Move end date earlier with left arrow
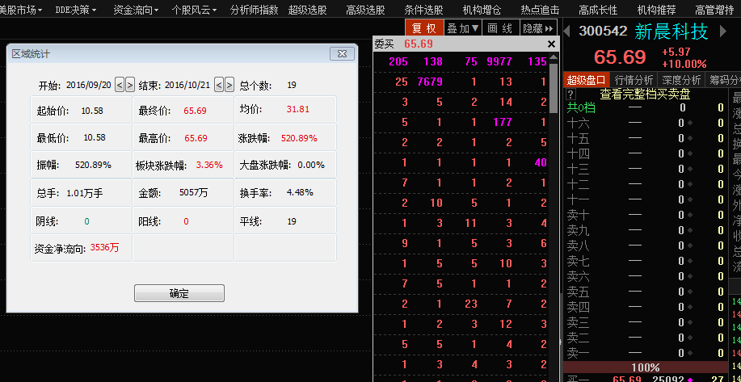This screenshot has width=741, height=382. coord(218,85)
